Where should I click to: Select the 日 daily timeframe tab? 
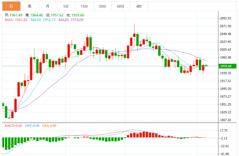click(x=11, y=6)
